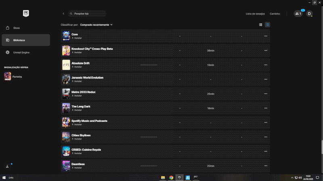Image resolution: width=323 pixels, height=181 pixels.
Task: Switch to list view
Action: coord(267,25)
